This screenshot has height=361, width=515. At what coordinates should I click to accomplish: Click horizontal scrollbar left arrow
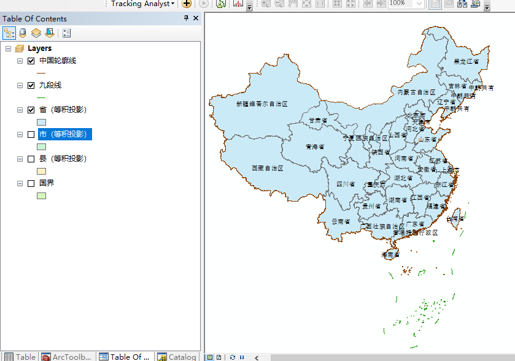point(257,358)
